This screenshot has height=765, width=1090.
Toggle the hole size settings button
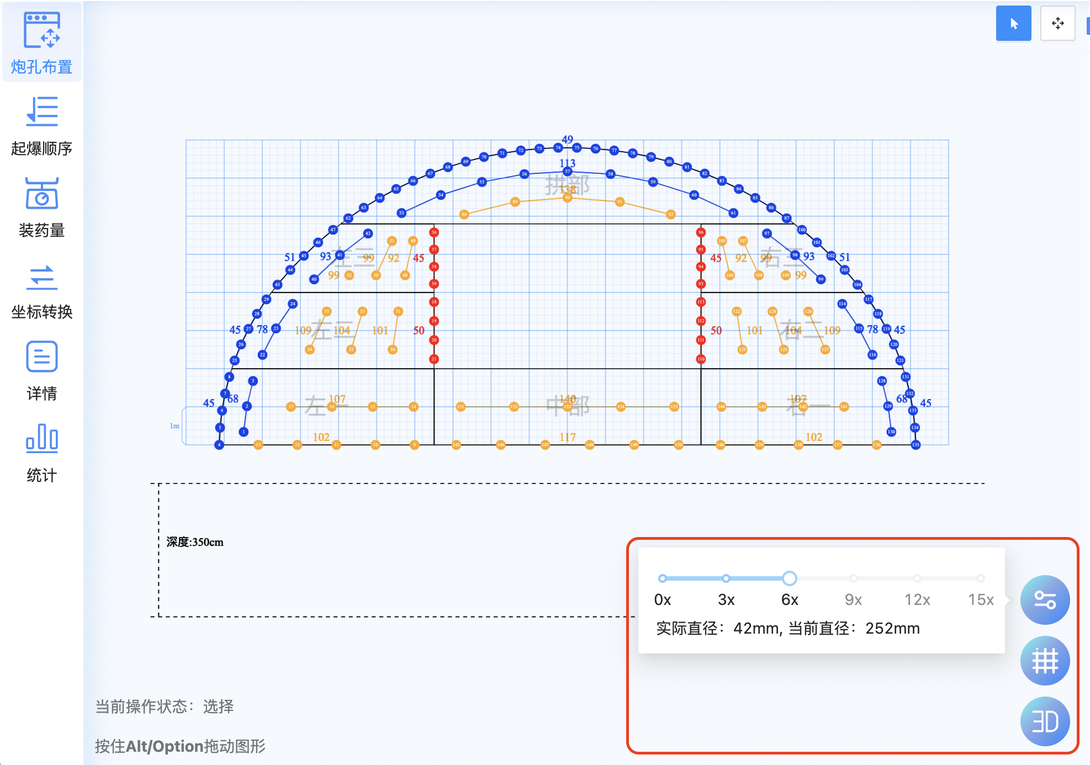click(x=1044, y=600)
